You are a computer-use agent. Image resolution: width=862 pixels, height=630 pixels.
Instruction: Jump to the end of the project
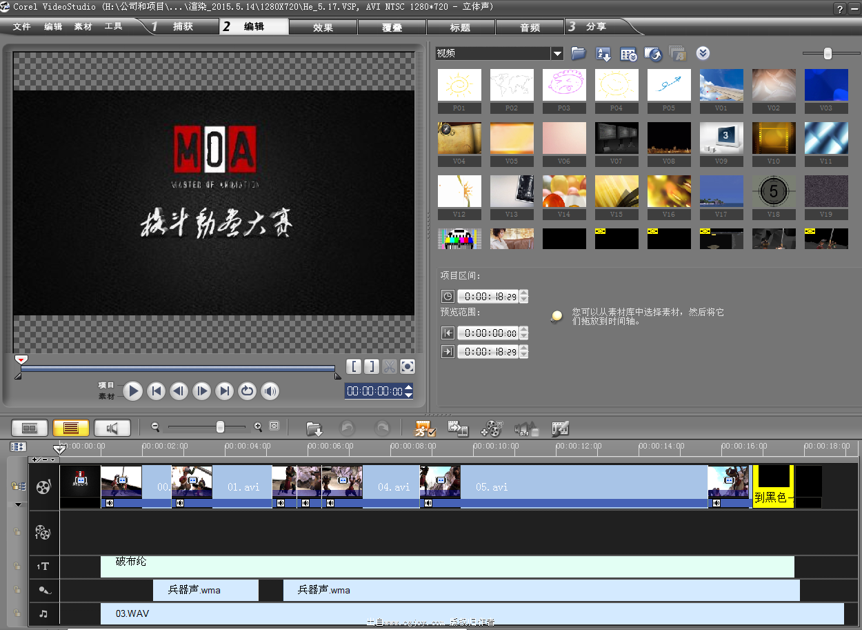click(x=225, y=391)
